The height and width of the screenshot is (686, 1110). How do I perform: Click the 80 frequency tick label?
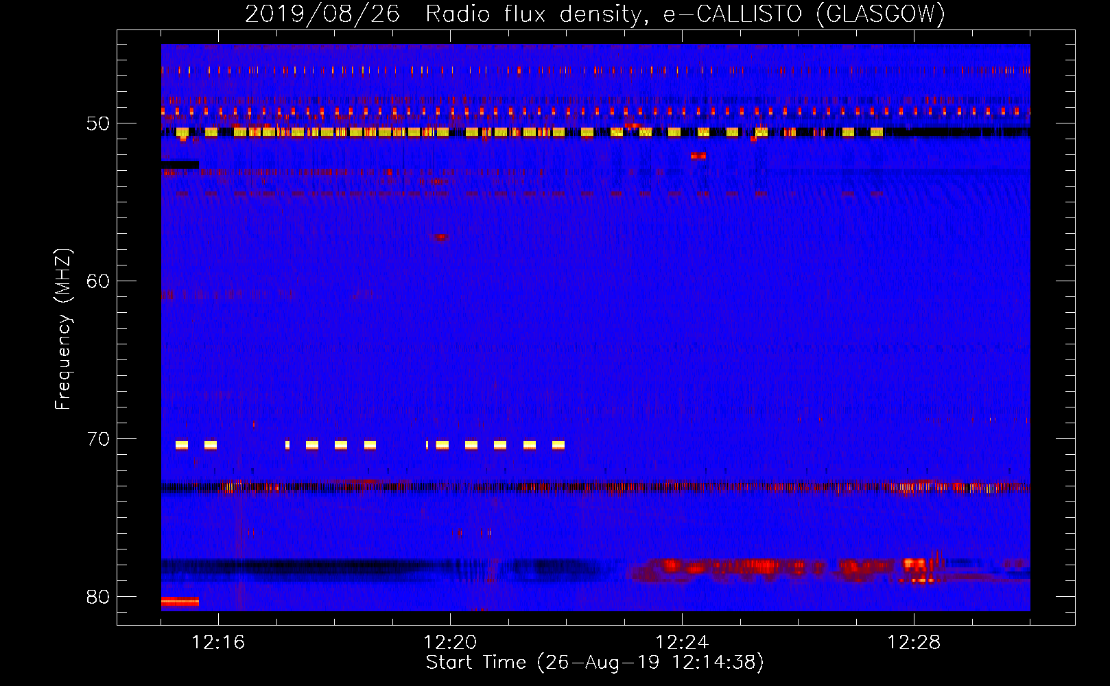[98, 597]
